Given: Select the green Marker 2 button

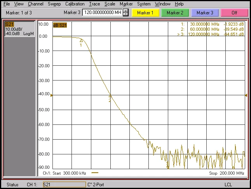Looking at the screenshot, I should (175, 13).
